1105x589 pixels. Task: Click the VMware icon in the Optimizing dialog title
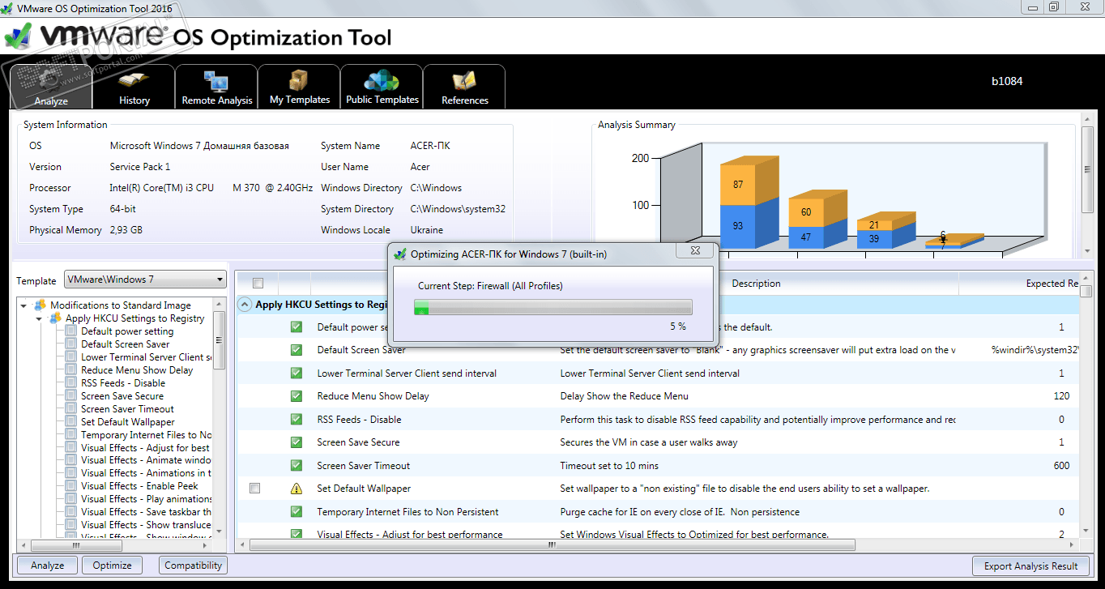click(x=399, y=254)
